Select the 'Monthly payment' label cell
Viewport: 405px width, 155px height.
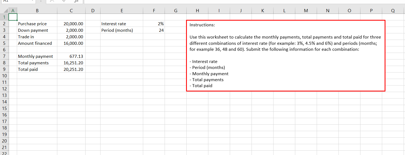tap(37, 56)
